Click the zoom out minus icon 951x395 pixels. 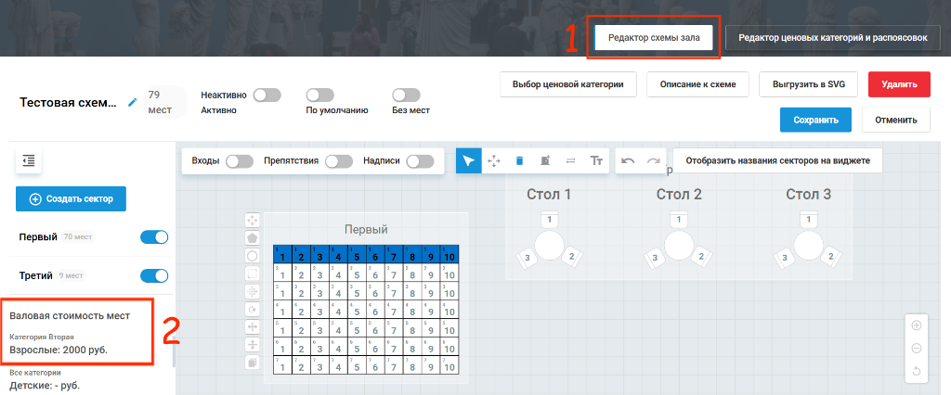pyautogui.click(x=917, y=349)
